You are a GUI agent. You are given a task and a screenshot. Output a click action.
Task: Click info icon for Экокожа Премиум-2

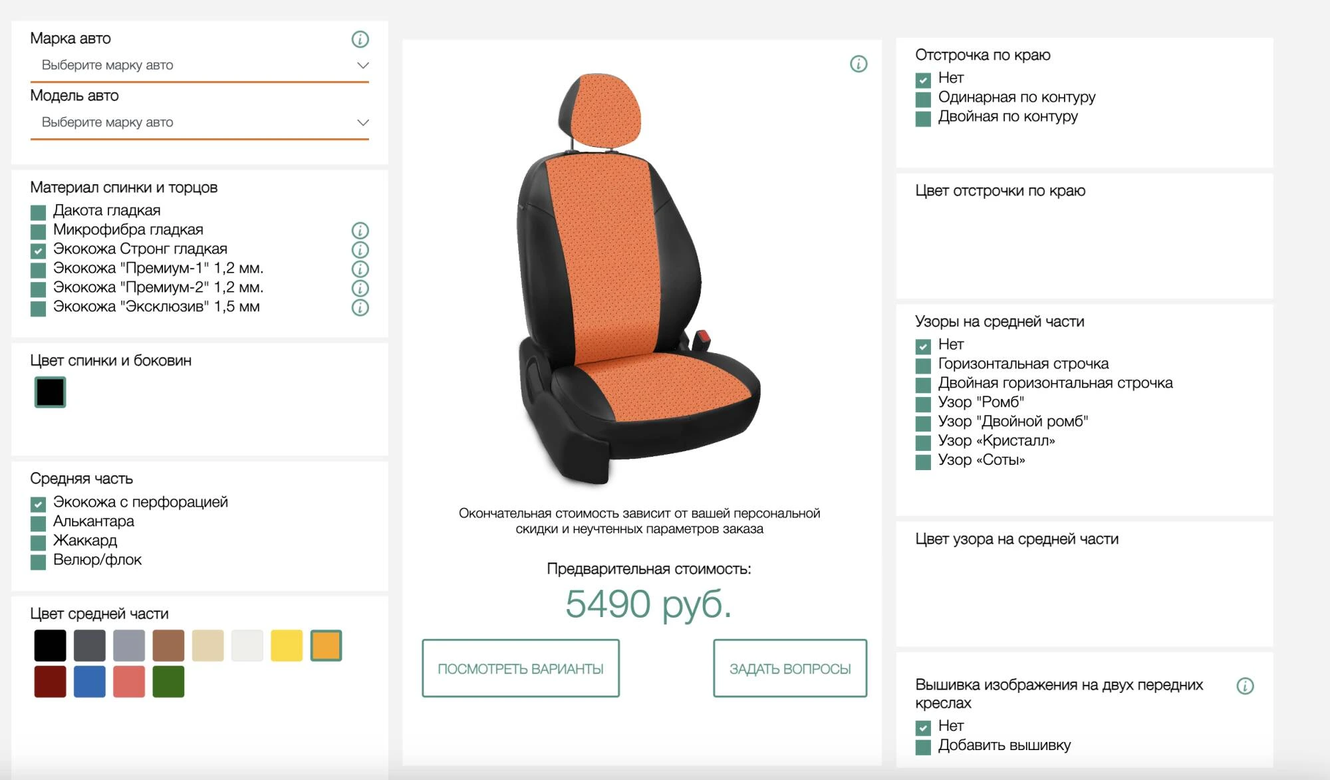(360, 289)
